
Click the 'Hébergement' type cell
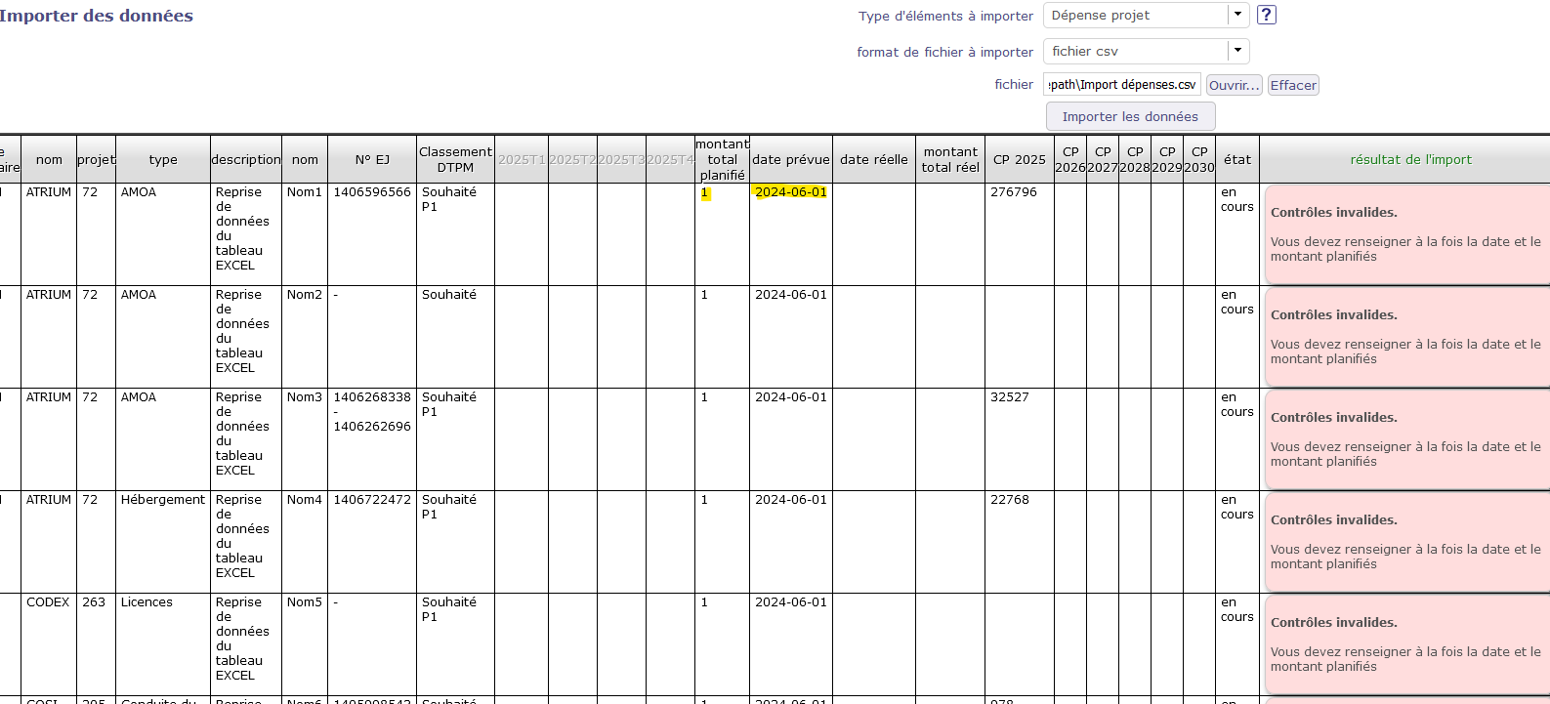pos(162,500)
